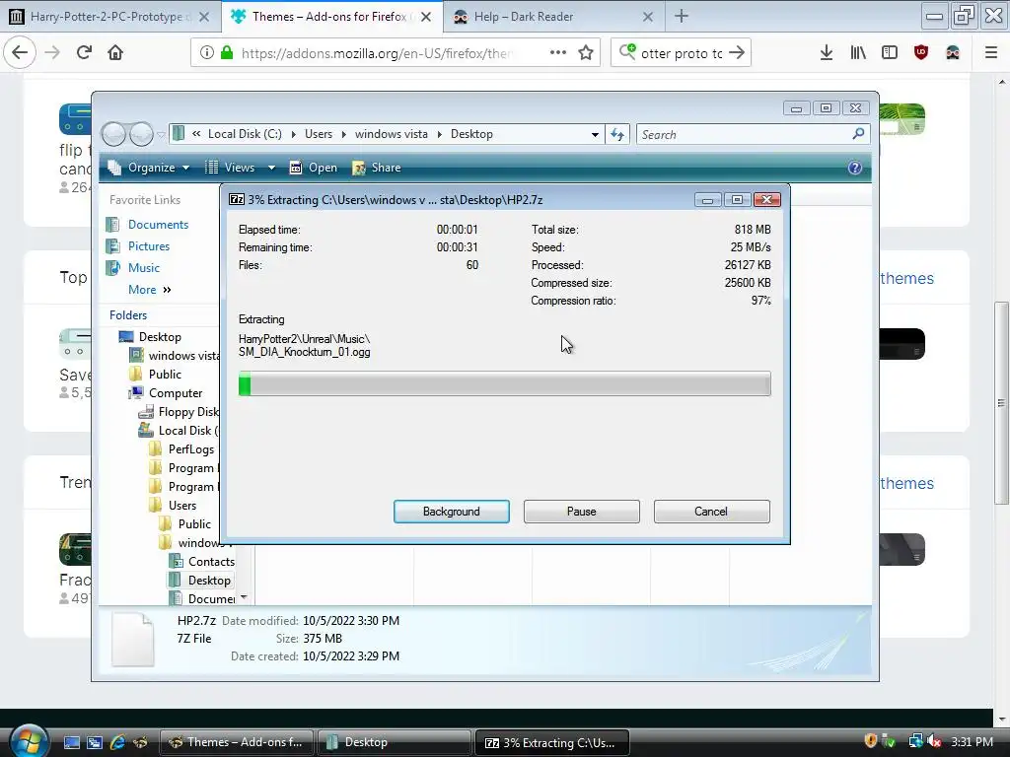Click Share in the Explorer toolbar
This screenshot has height=757, width=1010.
[377, 168]
